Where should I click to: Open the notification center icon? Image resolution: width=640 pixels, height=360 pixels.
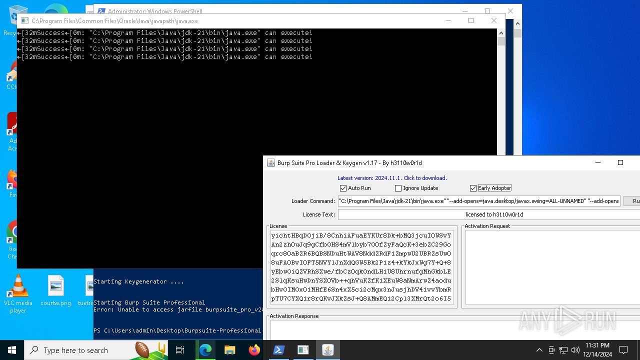(623, 350)
